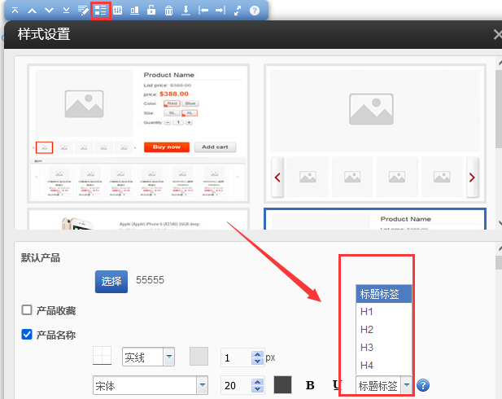Click the edit pencil toolbar icon
This screenshot has height=399, width=502.
click(83, 11)
